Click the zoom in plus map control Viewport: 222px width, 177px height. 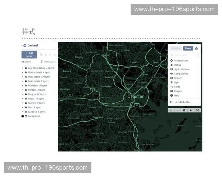[x=171, y=110]
